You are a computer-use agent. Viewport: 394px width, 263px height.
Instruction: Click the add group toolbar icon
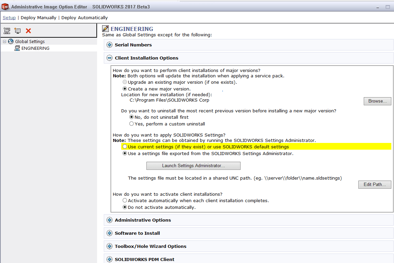pyautogui.click(x=7, y=31)
